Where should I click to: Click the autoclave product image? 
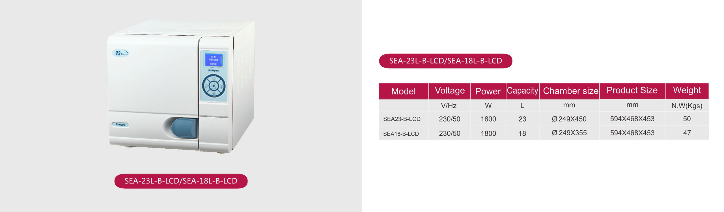(181, 86)
